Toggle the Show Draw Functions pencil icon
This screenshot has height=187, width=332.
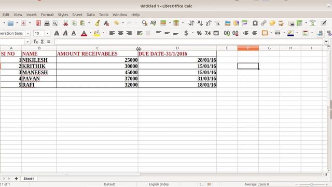tap(324, 23)
